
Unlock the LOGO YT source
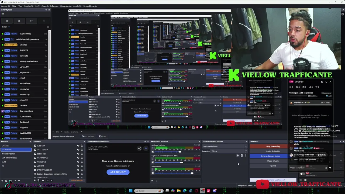82,166
